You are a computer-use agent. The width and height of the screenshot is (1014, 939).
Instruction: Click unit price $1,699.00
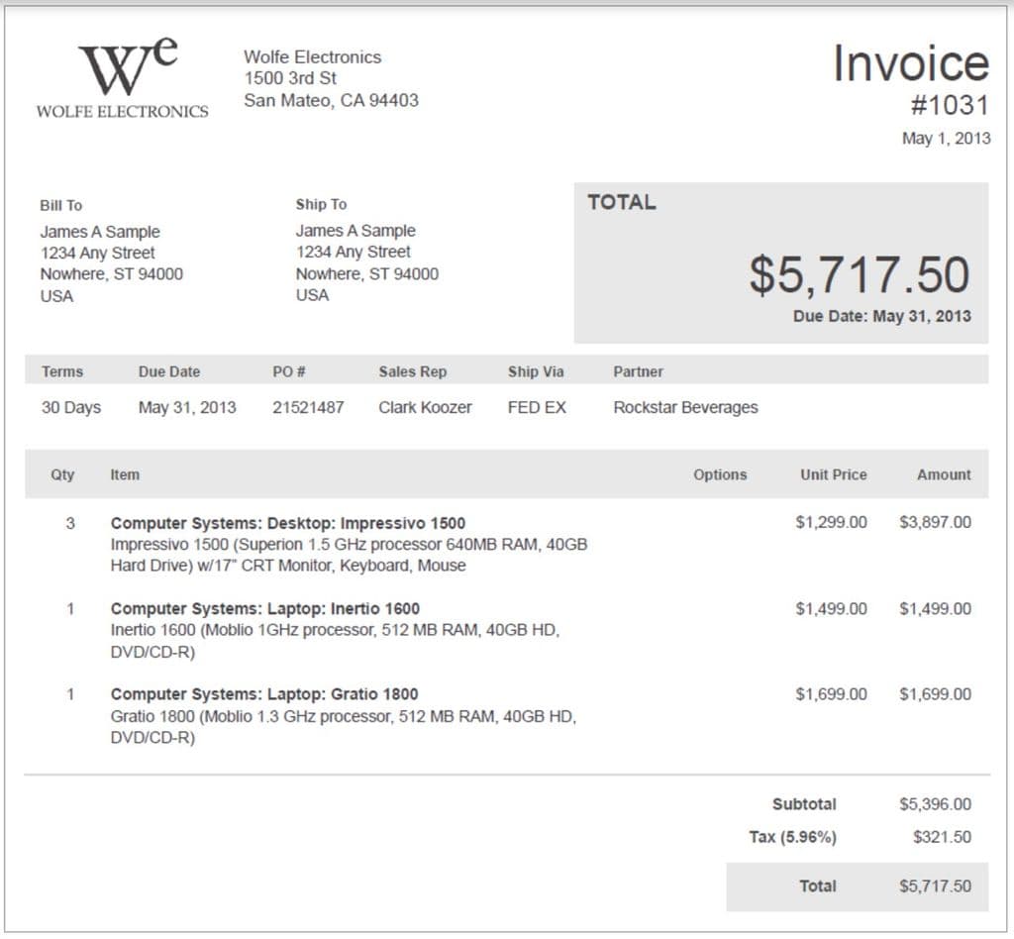click(x=831, y=694)
